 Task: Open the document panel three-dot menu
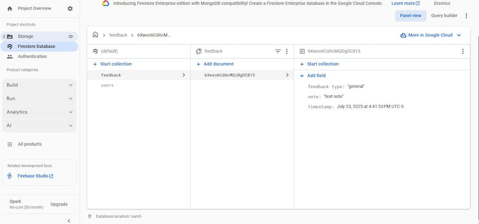(x=463, y=51)
